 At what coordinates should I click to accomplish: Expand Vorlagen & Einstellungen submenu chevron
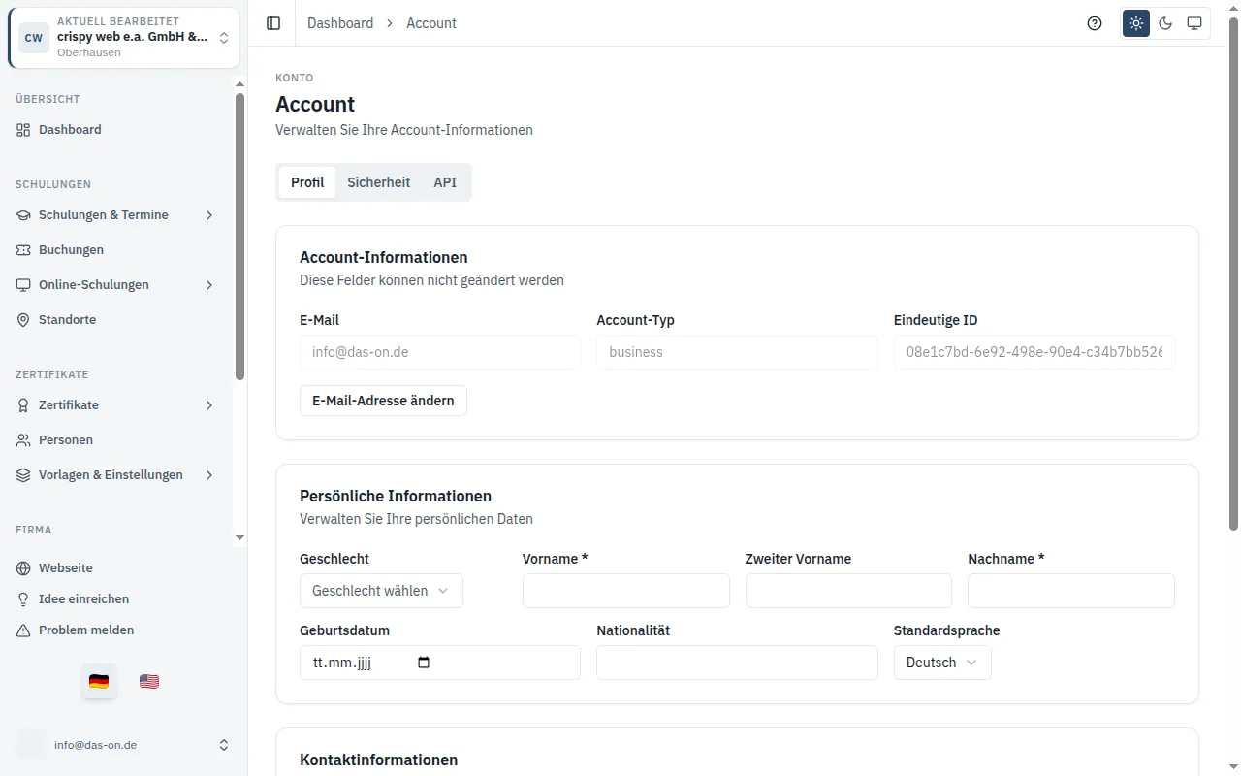pyautogui.click(x=209, y=475)
